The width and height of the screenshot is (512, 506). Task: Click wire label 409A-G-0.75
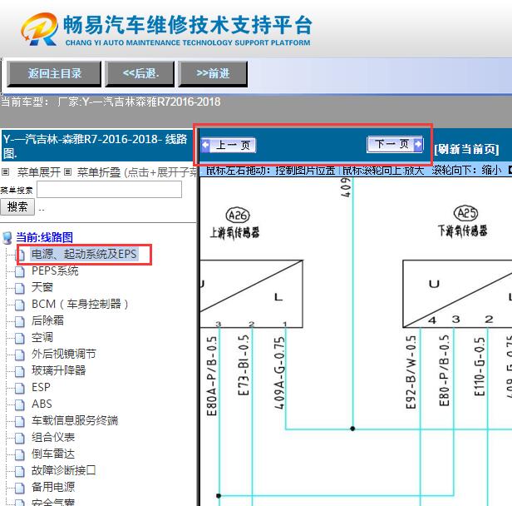click(279, 373)
